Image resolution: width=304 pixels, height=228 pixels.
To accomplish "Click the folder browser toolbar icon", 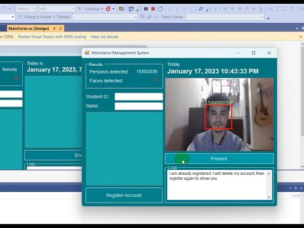I will pos(122,9).
